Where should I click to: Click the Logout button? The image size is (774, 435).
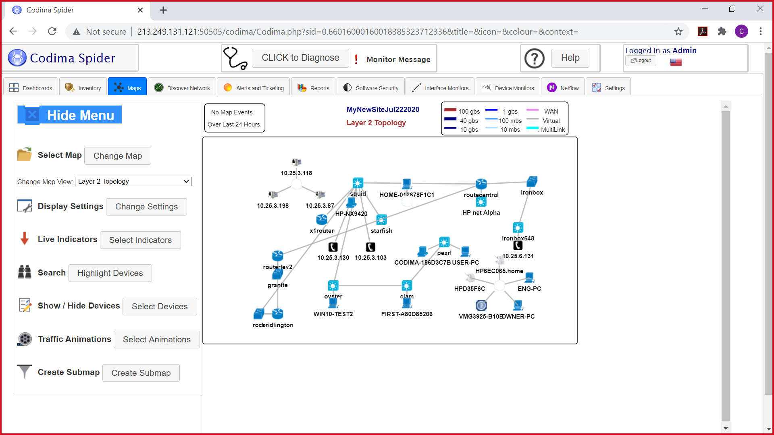(641, 60)
